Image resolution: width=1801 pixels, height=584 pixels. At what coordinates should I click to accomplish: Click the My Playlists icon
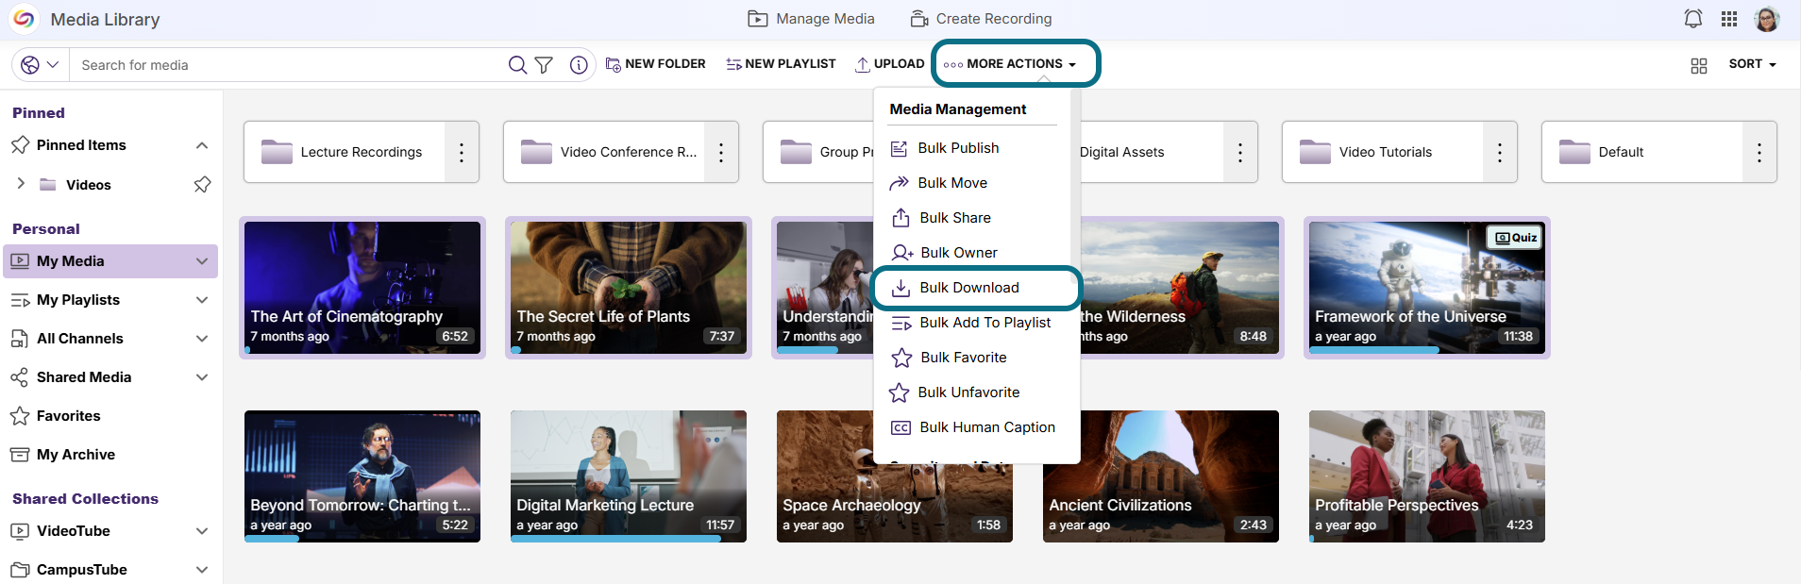point(20,300)
